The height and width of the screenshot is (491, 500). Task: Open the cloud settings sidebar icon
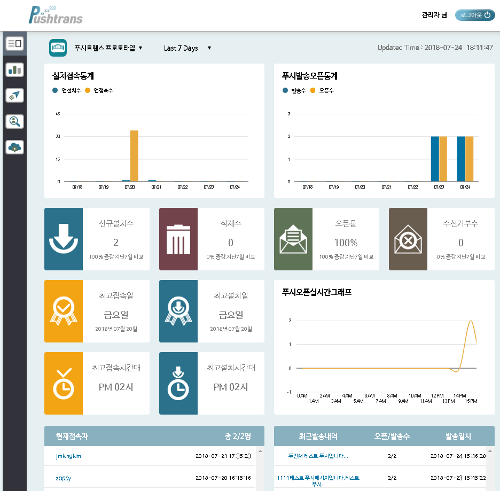[x=14, y=147]
